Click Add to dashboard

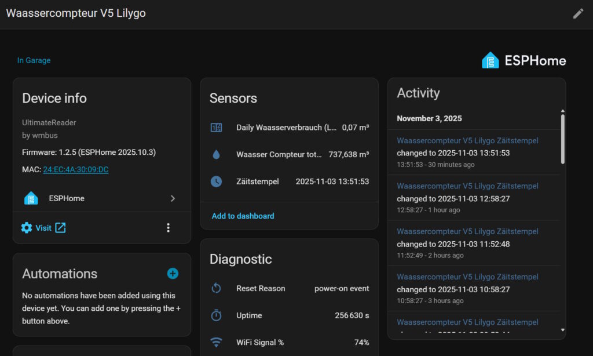click(243, 216)
